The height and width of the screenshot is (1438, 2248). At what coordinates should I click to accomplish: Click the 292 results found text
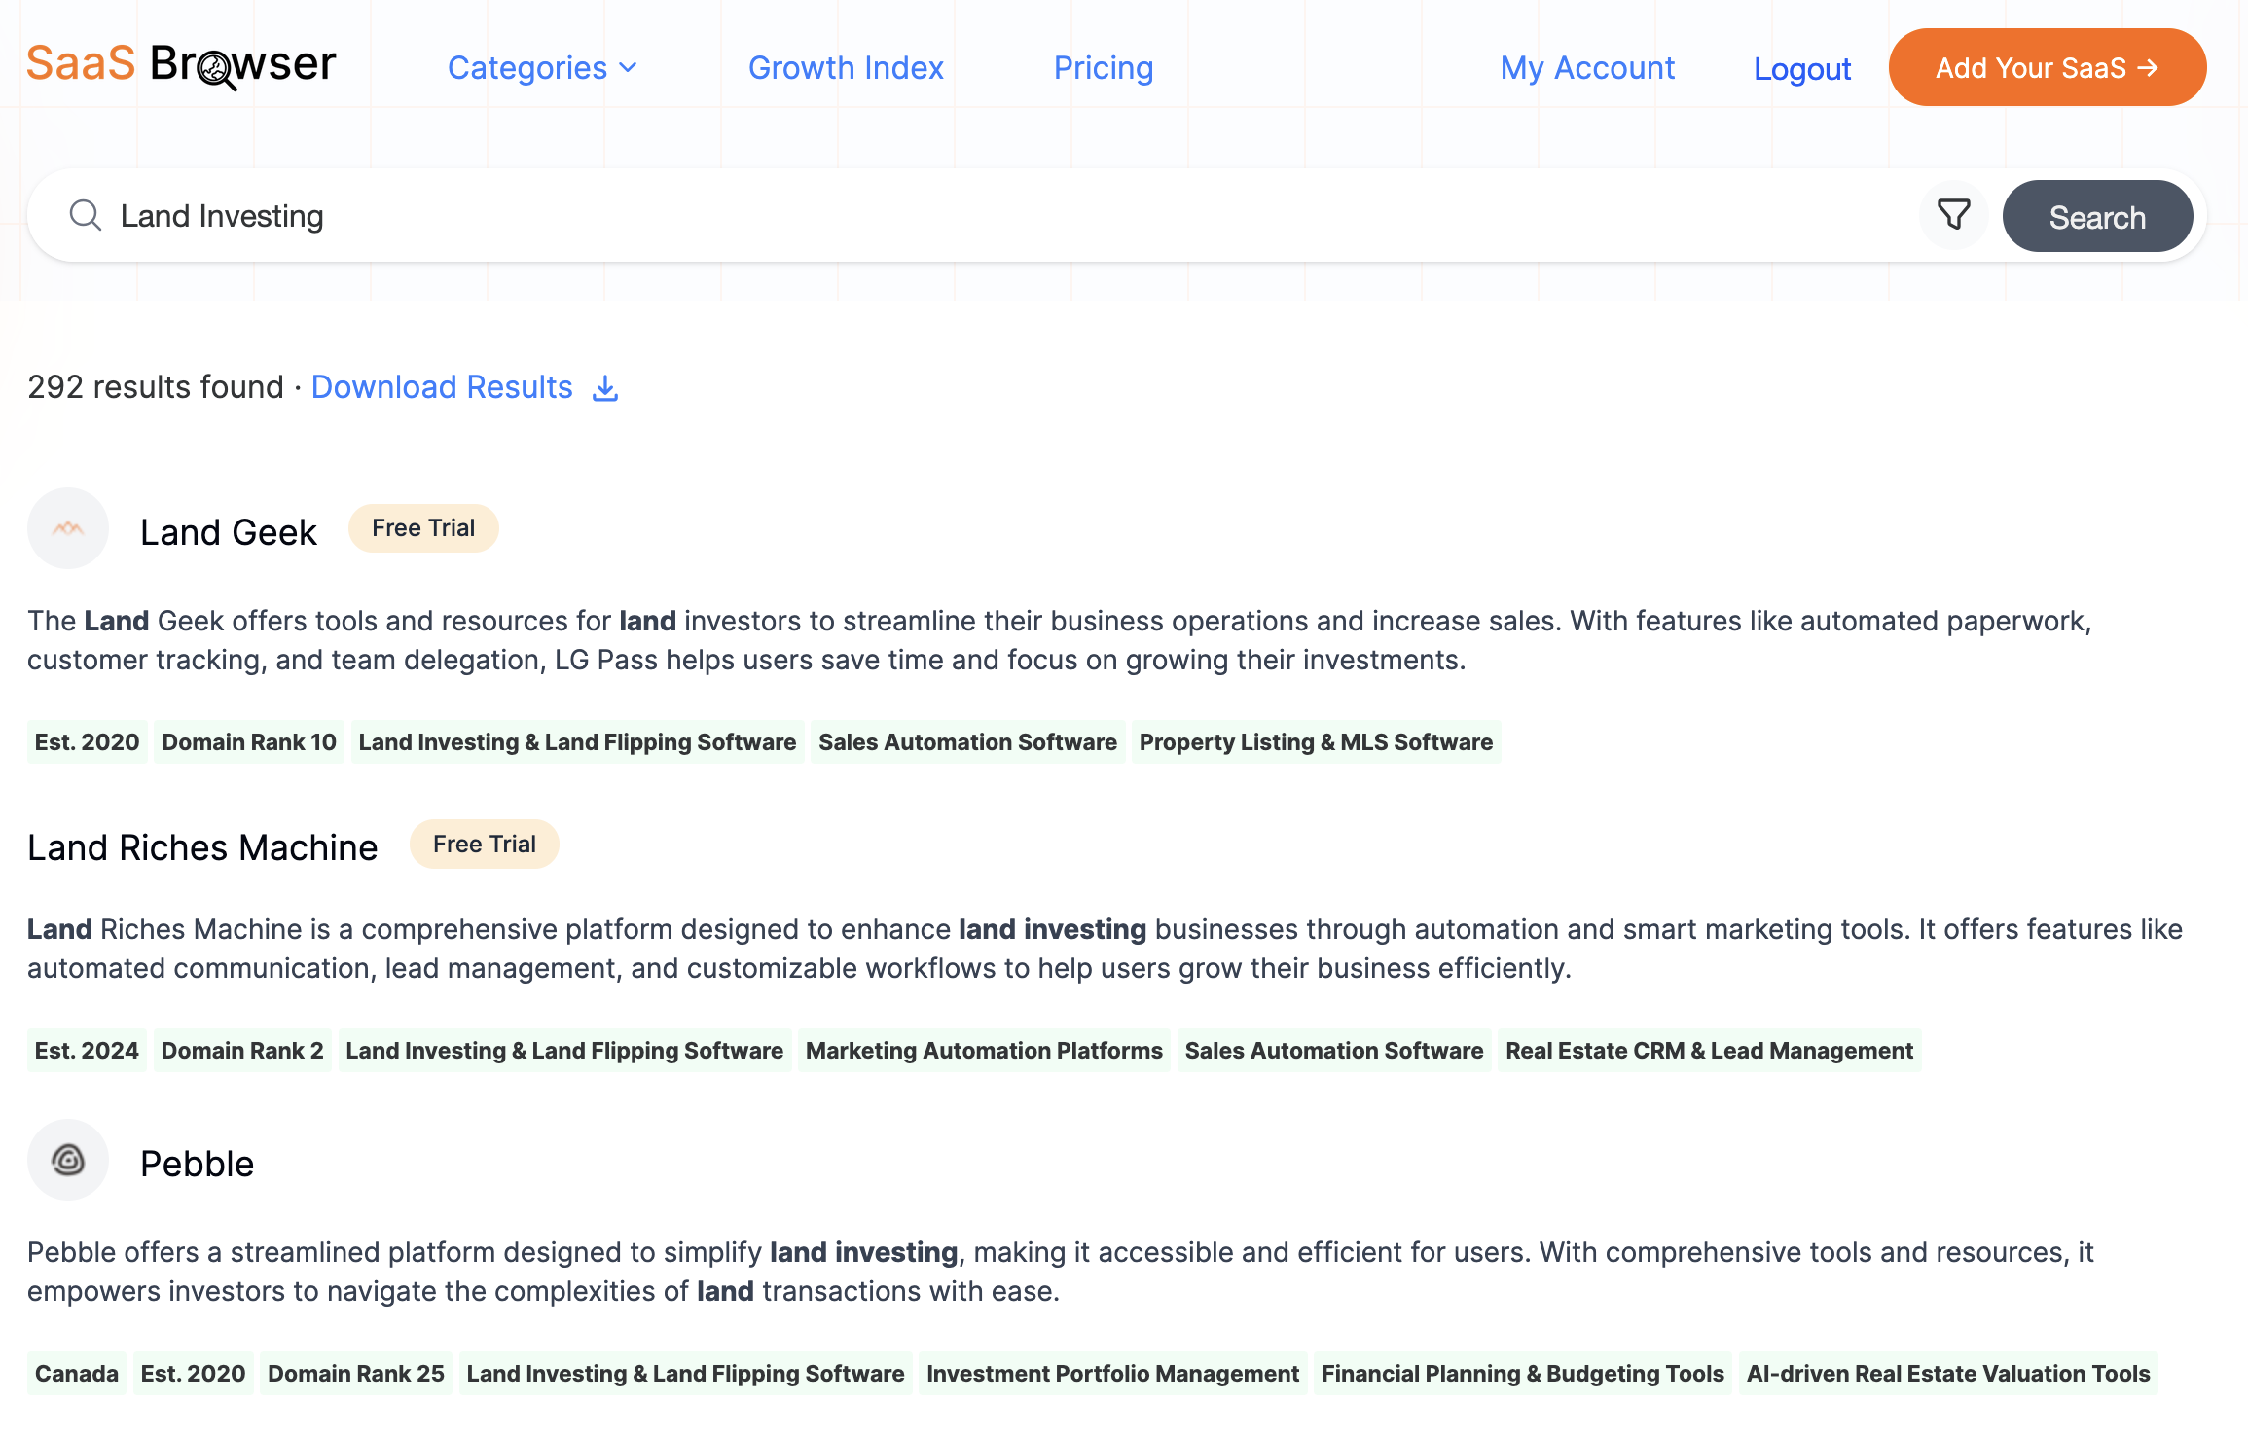pyautogui.click(x=156, y=387)
